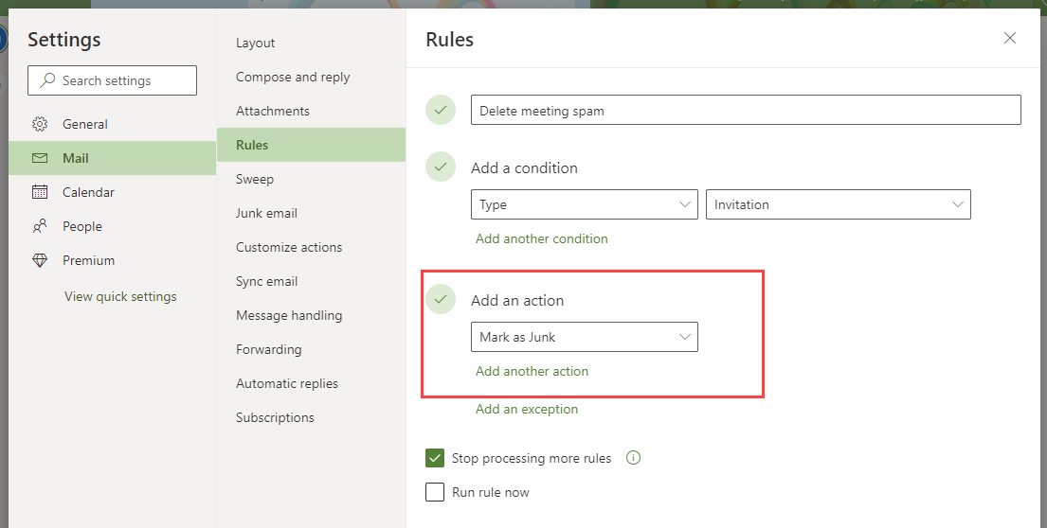Go to Junk email settings

coord(266,213)
